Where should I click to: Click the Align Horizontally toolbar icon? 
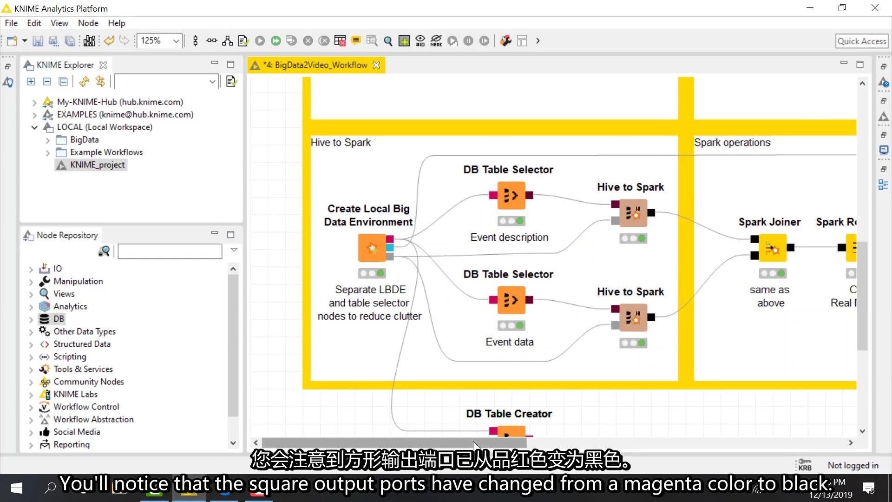click(212, 41)
